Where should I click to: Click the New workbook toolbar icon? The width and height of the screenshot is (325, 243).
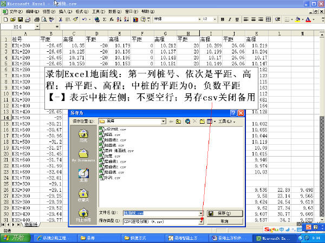(x=6, y=19)
